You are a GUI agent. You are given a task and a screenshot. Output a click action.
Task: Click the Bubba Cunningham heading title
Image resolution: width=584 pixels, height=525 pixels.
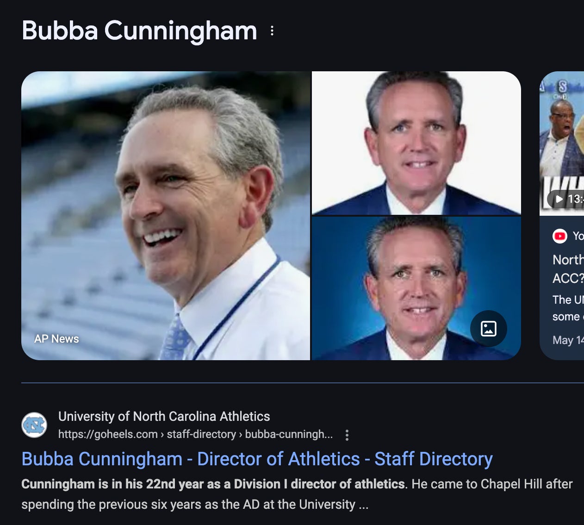click(139, 31)
